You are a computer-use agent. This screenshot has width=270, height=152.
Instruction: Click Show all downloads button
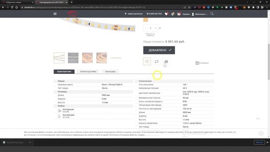pos(259,142)
